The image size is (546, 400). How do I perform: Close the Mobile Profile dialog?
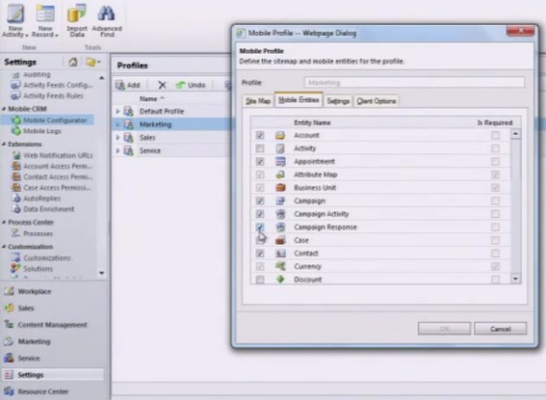click(520, 30)
